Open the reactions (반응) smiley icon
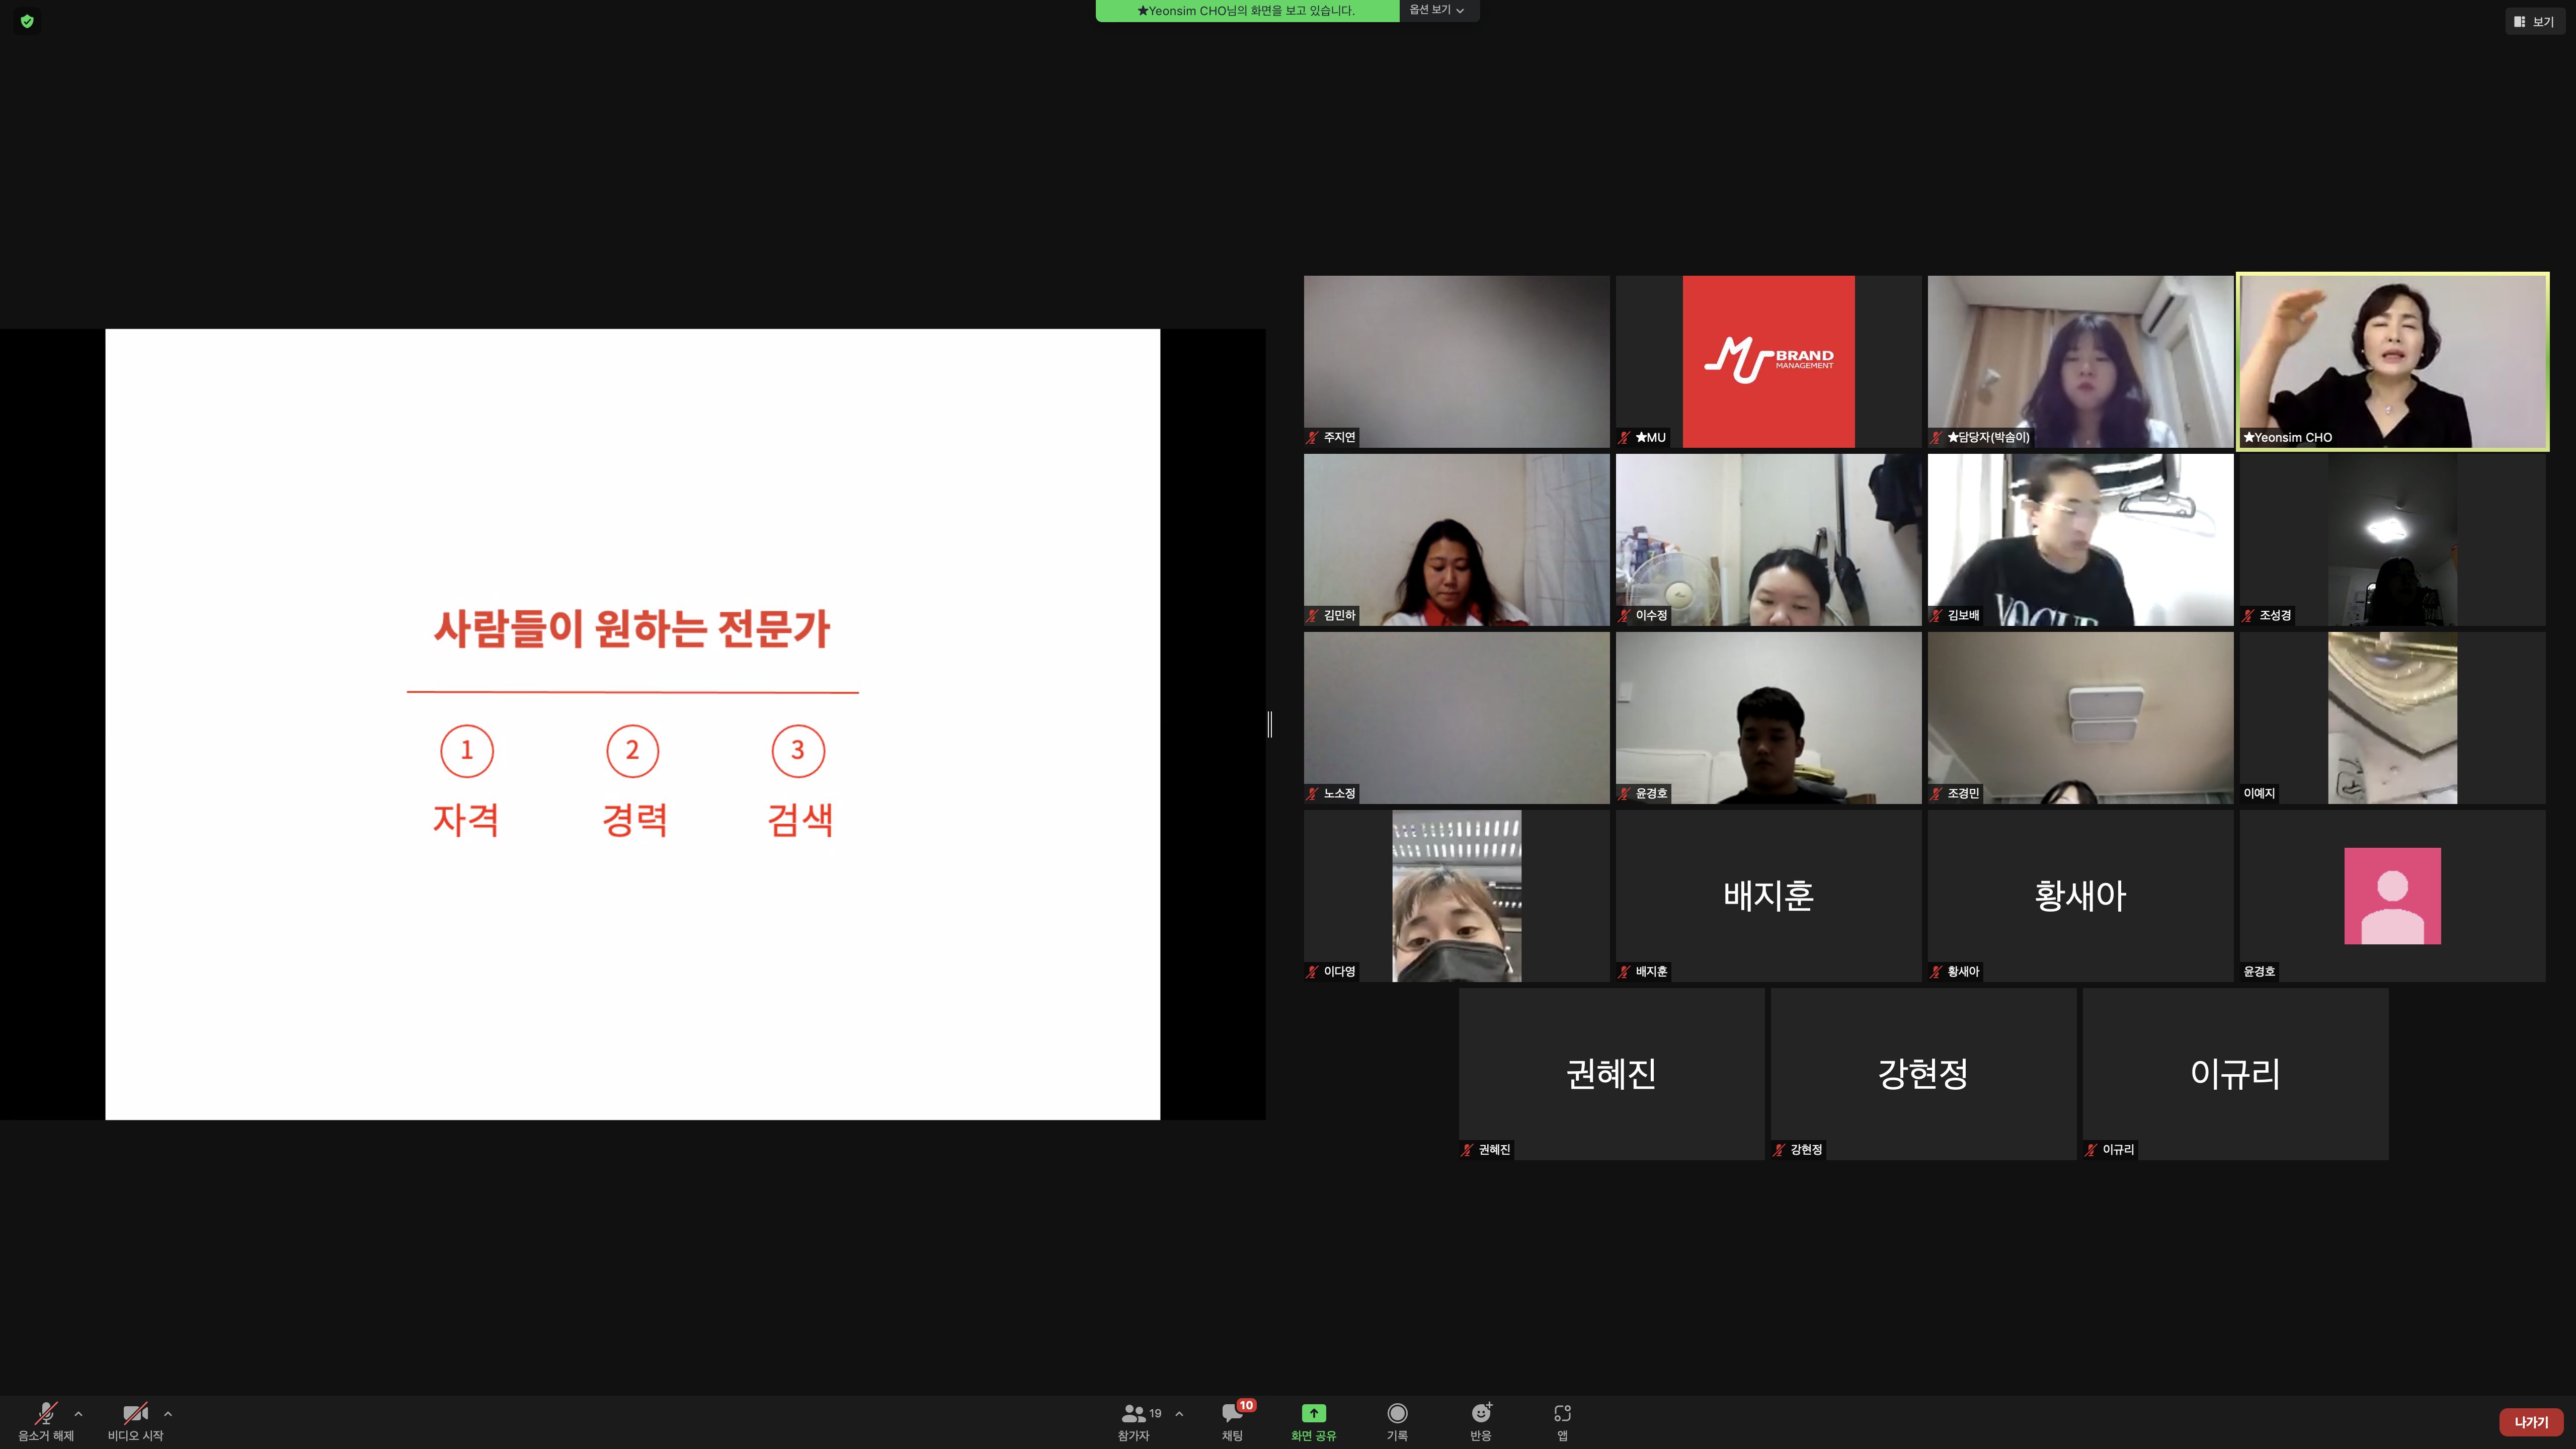 pos(1480,1413)
